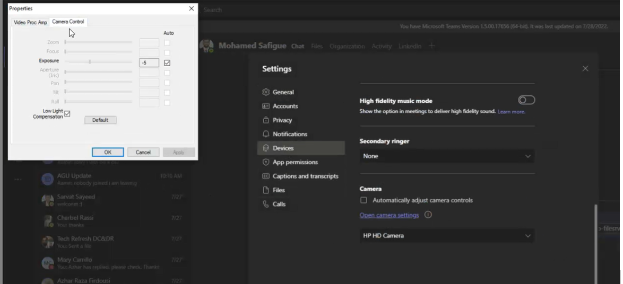The image size is (623, 284).
Task: Click Tech Refresh DC&DR avatar
Action: coord(48,242)
